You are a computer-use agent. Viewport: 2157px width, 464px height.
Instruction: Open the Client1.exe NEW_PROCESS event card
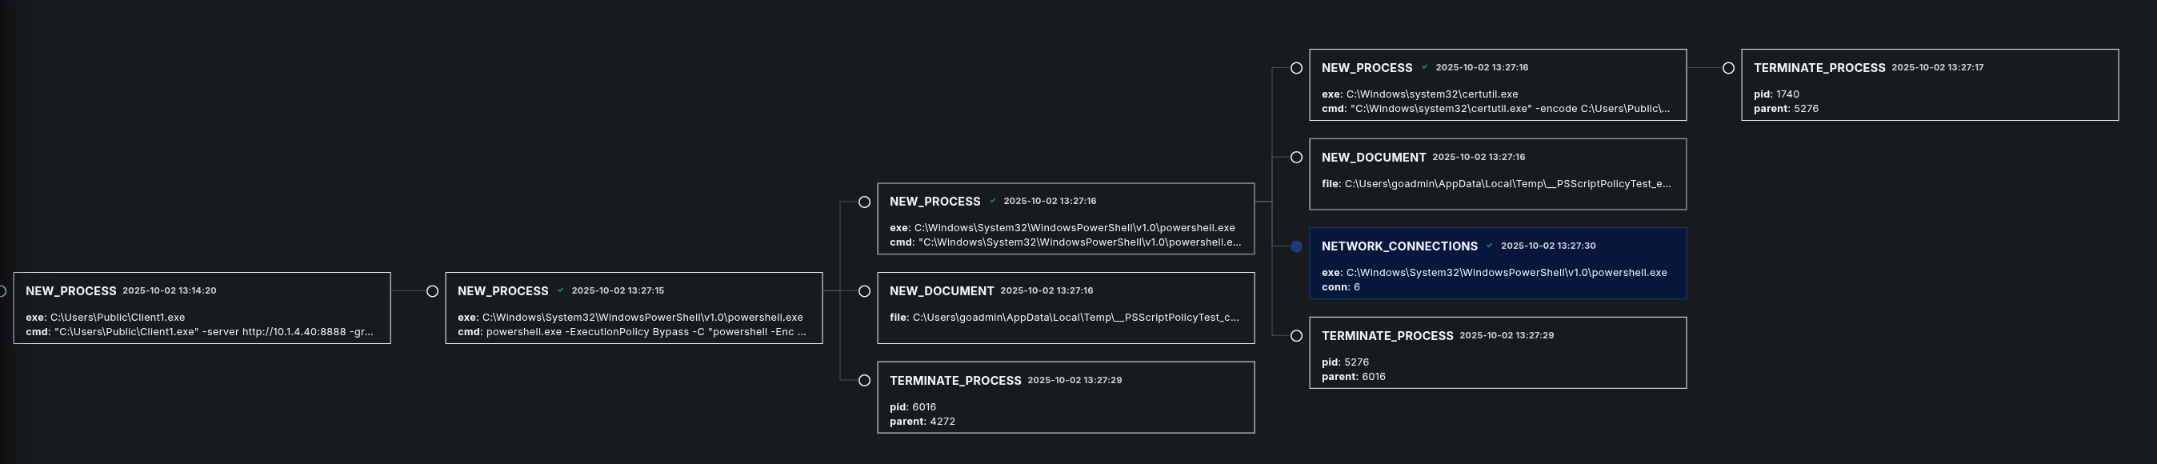coord(202,307)
